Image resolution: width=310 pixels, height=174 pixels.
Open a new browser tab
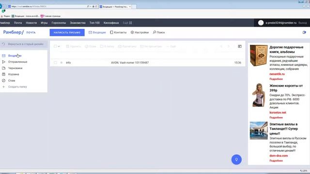[134, 7]
